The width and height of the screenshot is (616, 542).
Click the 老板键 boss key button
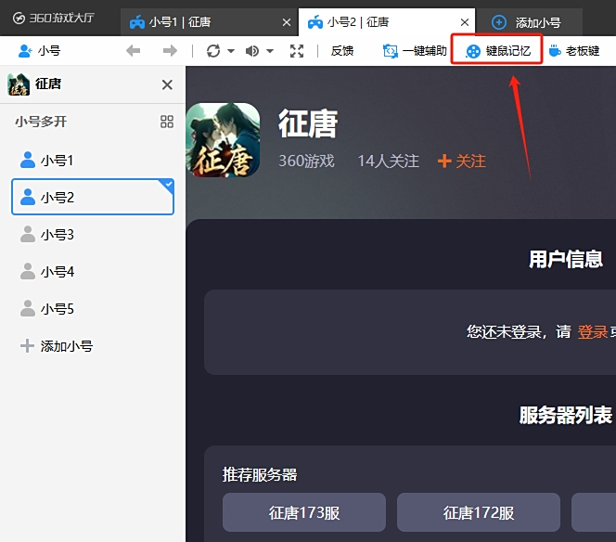point(574,51)
